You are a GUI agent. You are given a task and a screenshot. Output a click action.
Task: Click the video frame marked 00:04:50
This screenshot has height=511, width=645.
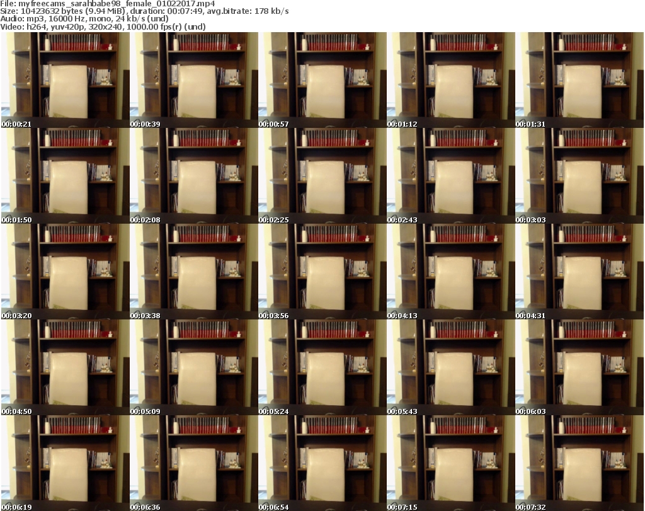coord(65,367)
